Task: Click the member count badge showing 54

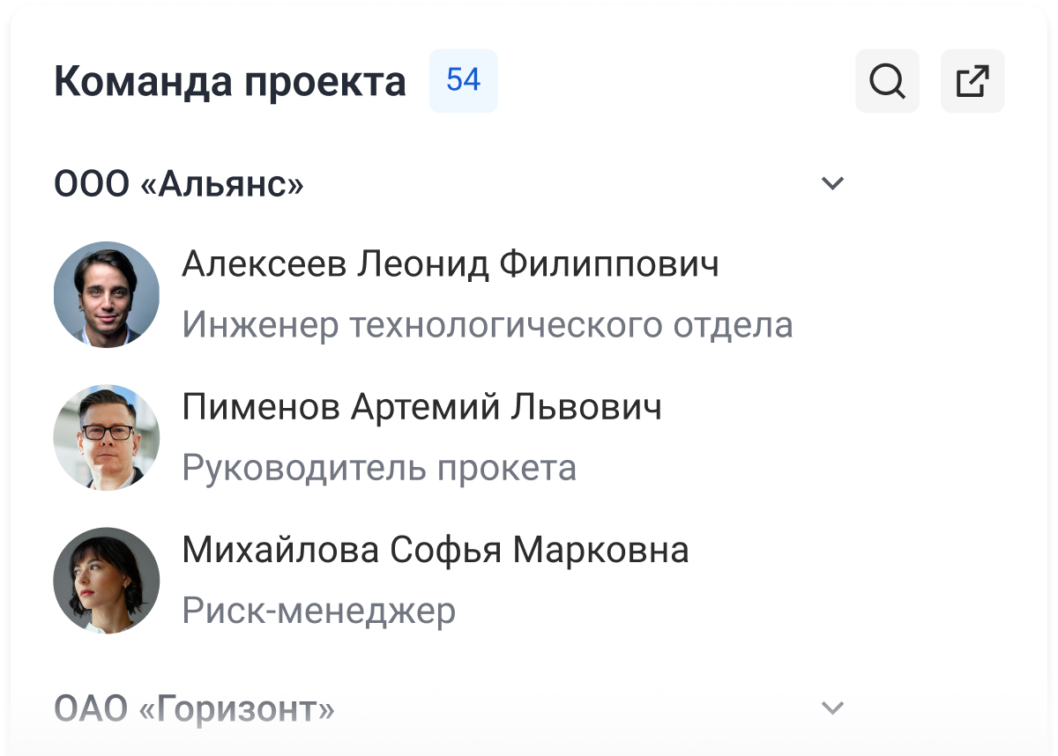Action: coord(463,80)
